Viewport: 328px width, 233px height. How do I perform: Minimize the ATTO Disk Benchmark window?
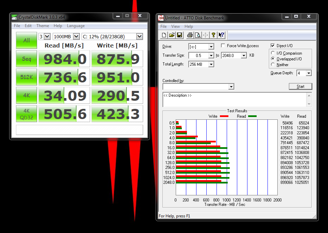287,16
